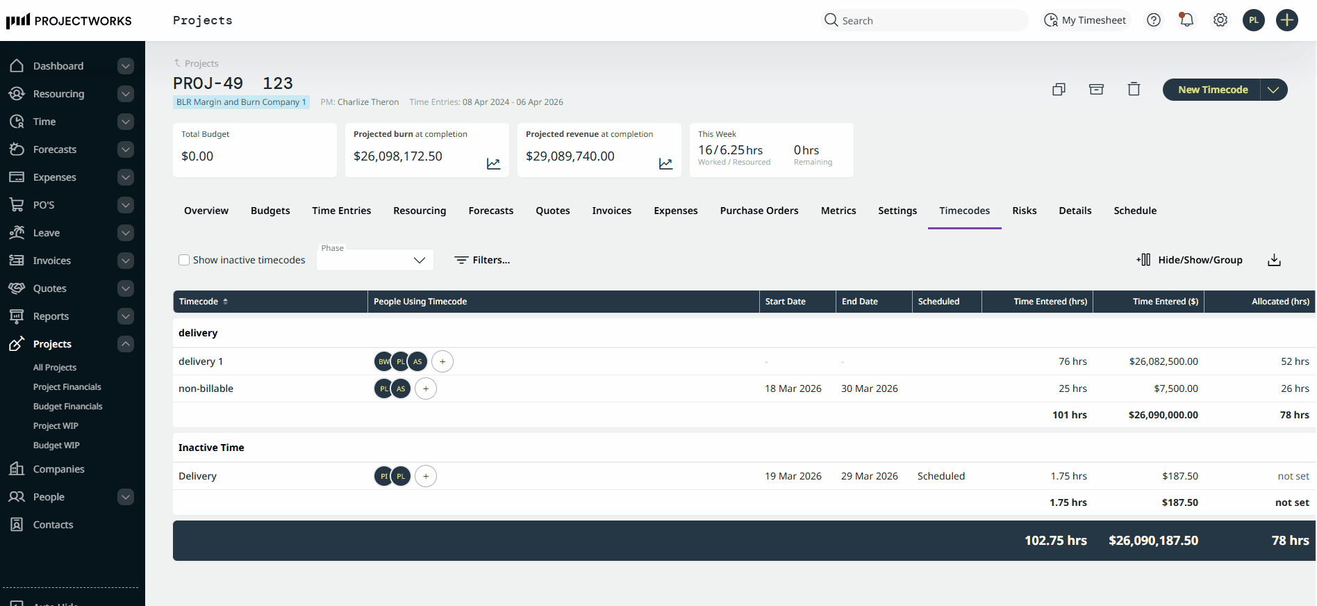Click the delete project trash icon
Screen dimensions: 1317x606
point(1134,90)
